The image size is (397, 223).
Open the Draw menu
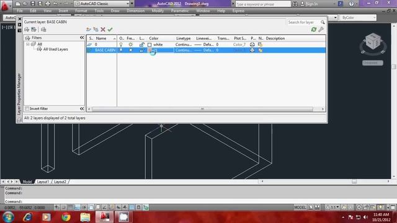tap(115, 11)
